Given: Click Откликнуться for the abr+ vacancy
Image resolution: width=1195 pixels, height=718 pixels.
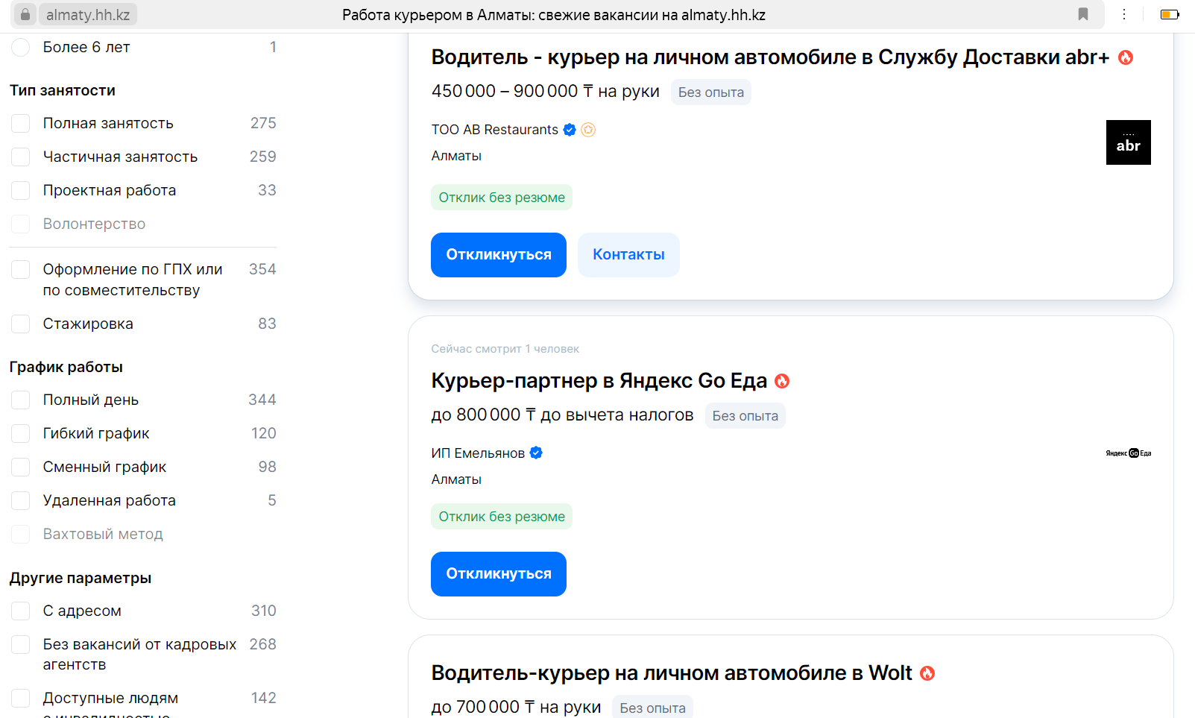Looking at the screenshot, I should pos(499,255).
